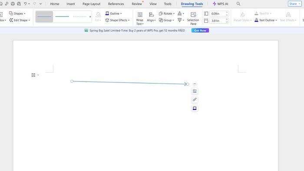Switch to the Home tab

(55, 4)
